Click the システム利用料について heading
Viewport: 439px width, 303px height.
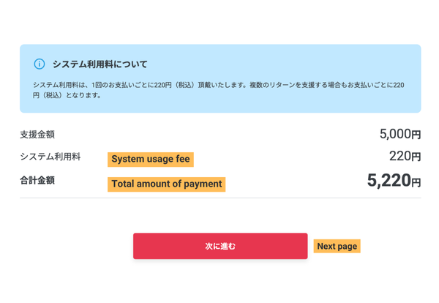pyautogui.click(x=100, y=64)
